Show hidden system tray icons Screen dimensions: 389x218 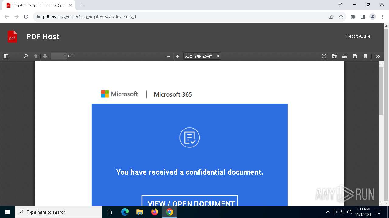[x=328, y=212]
